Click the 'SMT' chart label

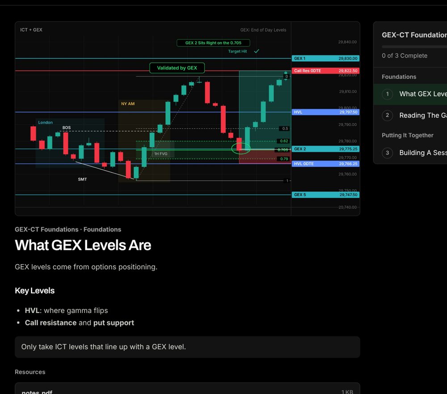[x=82, y=179]
